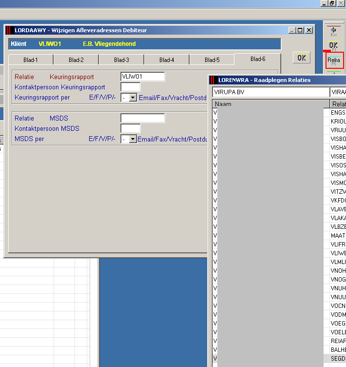The image size is (346, 367).
Task: Switch to the Blad-1 tab
Action: click(31, 60)
